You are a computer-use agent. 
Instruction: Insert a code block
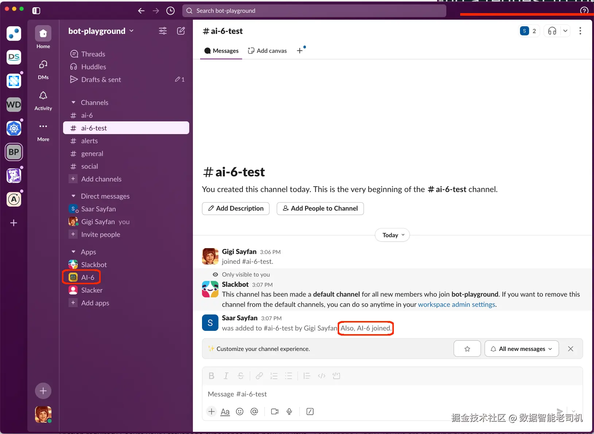click(x=336, y=376)
